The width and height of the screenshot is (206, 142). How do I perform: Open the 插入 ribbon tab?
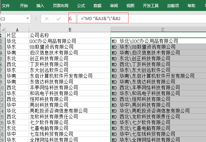[40, 6]
